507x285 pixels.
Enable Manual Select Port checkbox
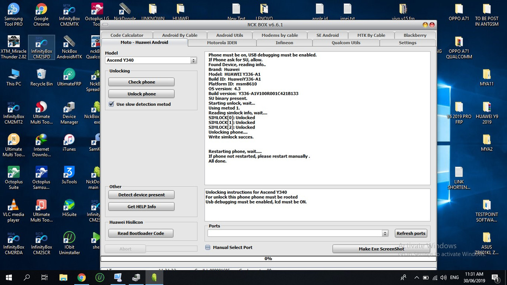(x=208, y=247)
